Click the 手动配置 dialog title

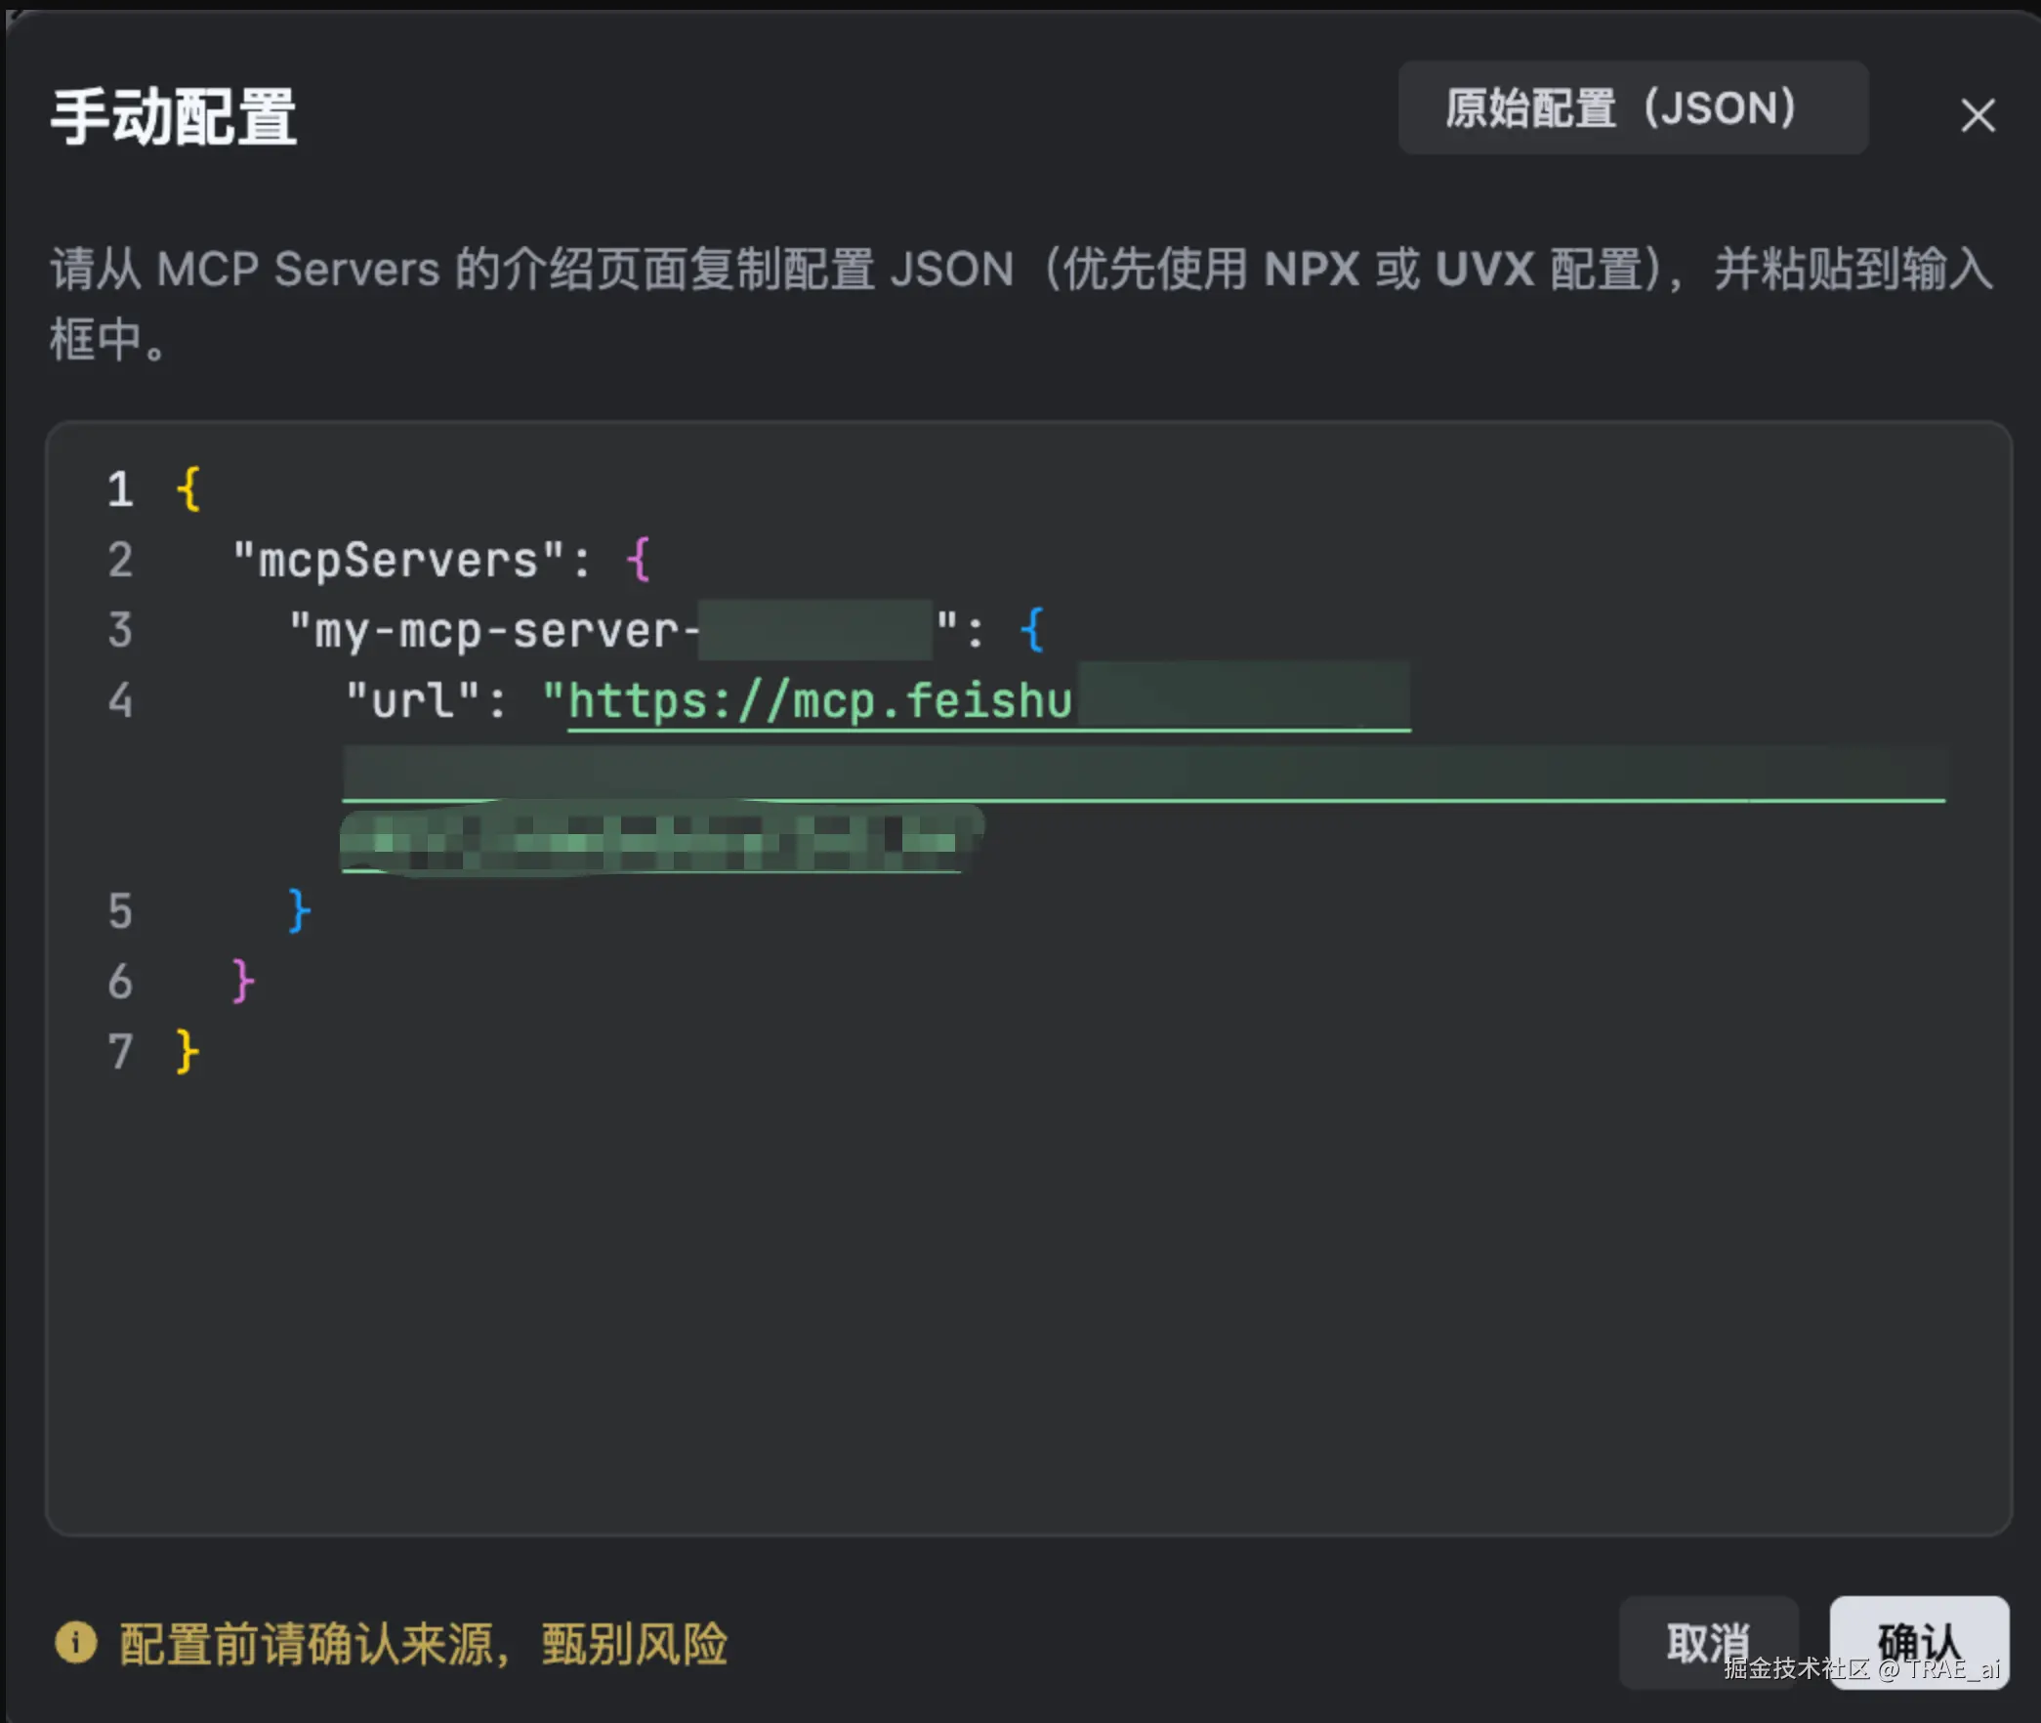174,117
